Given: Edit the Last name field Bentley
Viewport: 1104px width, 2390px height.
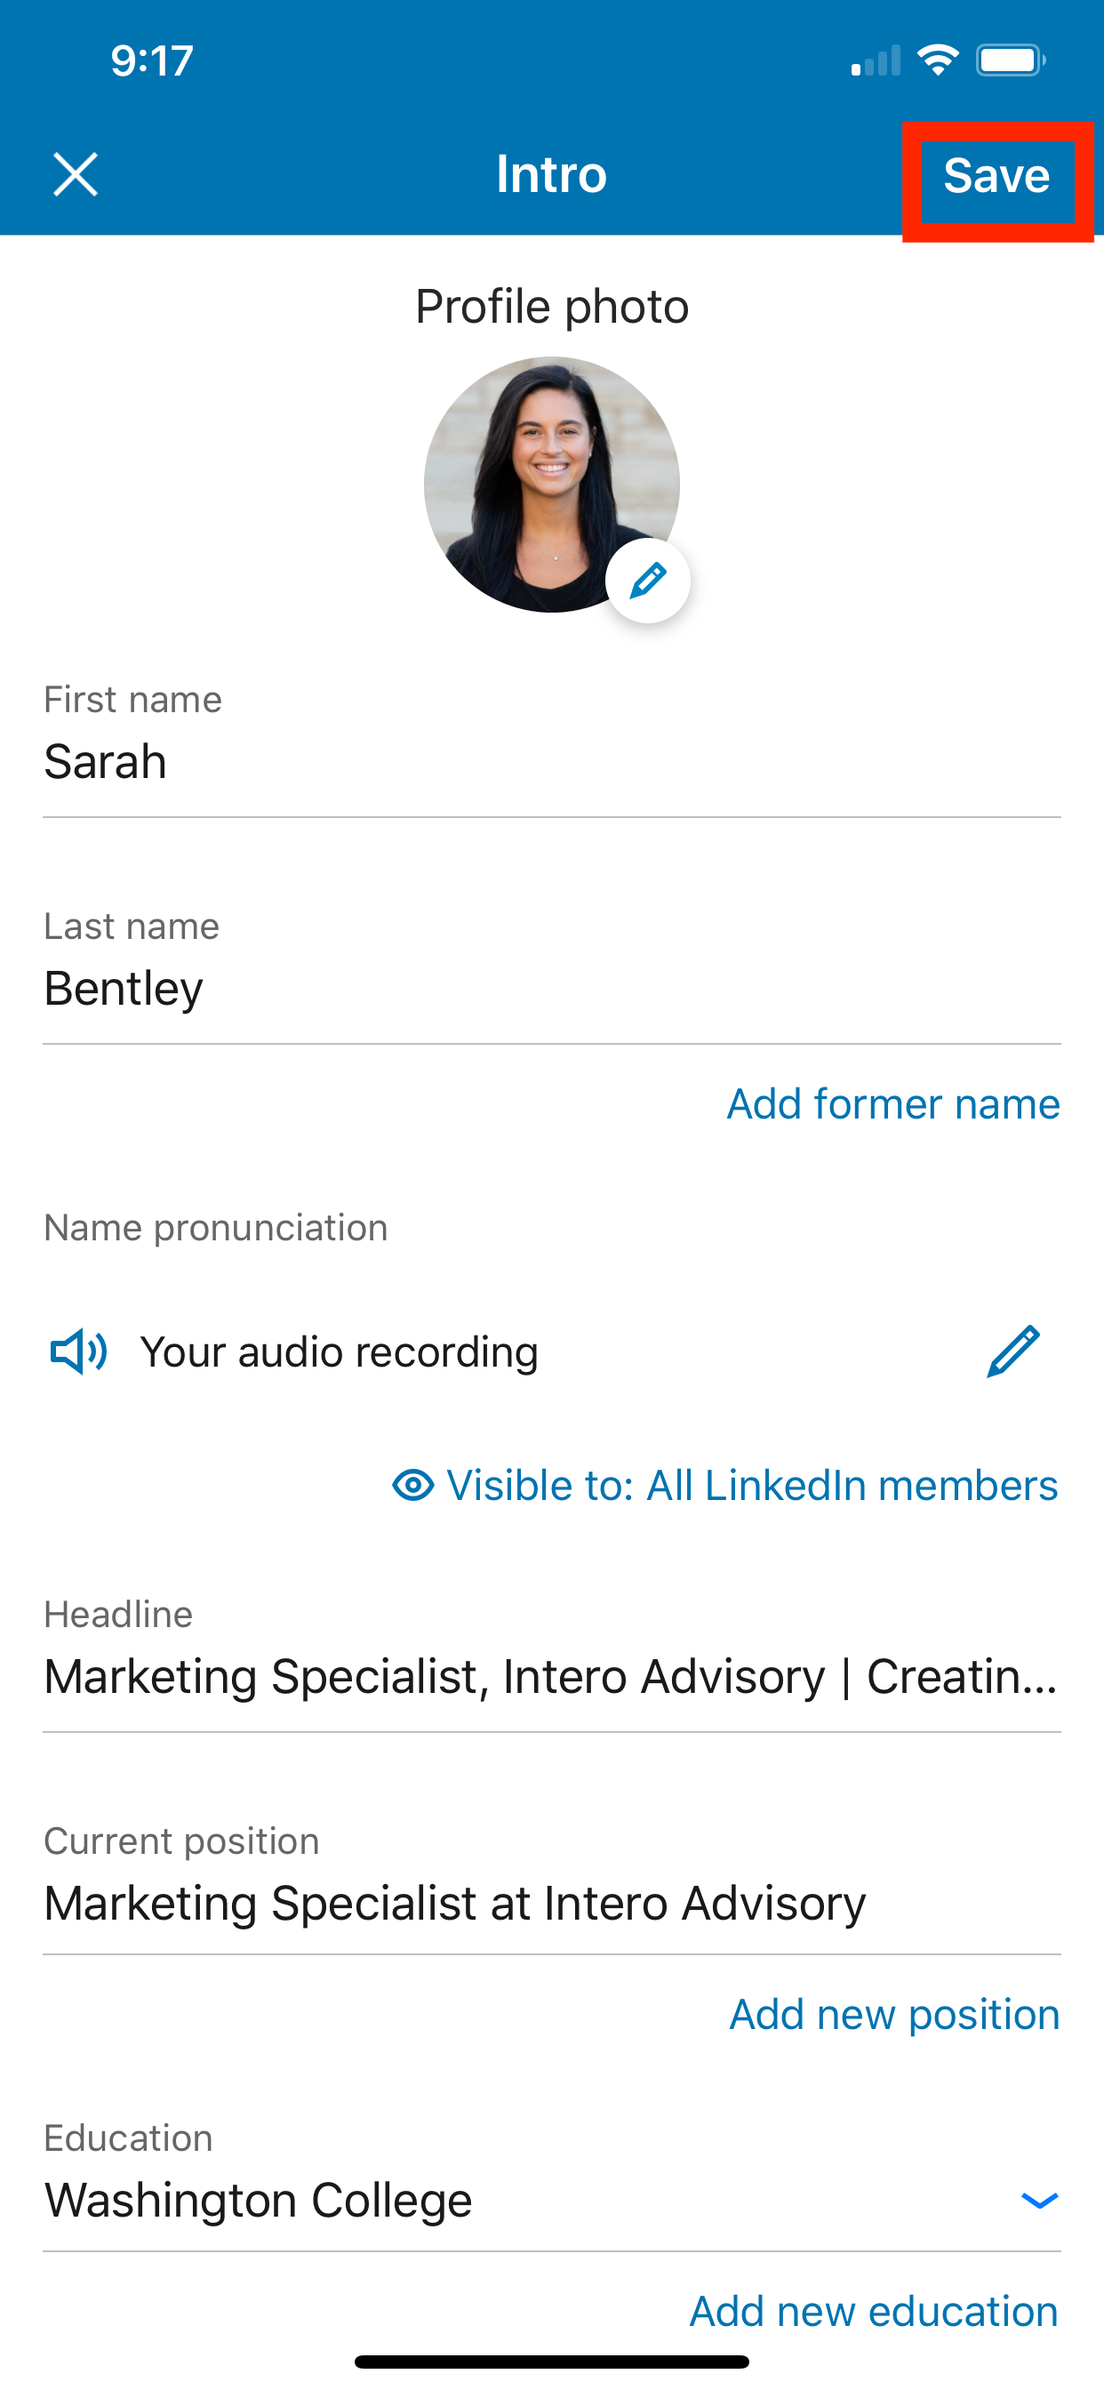Looking at the screenshot, I should (552, 988).
